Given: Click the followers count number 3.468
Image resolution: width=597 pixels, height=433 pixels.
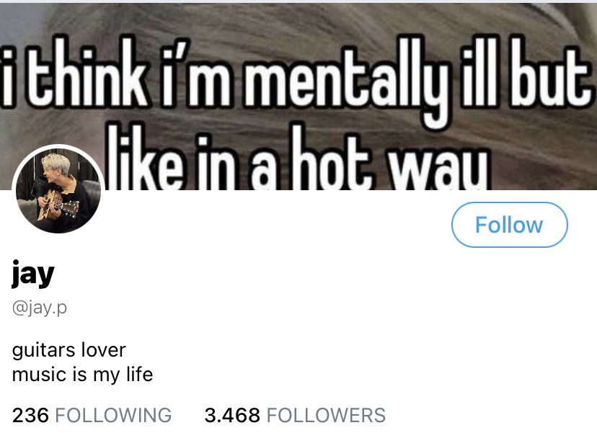Looking at the screenshot, I should pos(232,415).
